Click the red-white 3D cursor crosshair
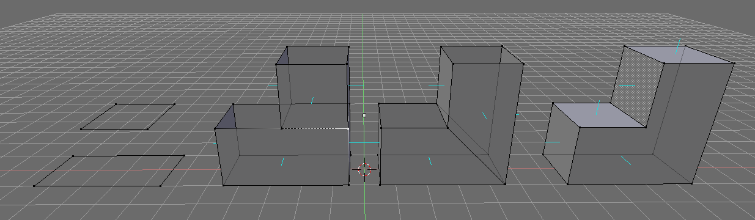Viewport: 755px width, 220px height. [364, 169]
